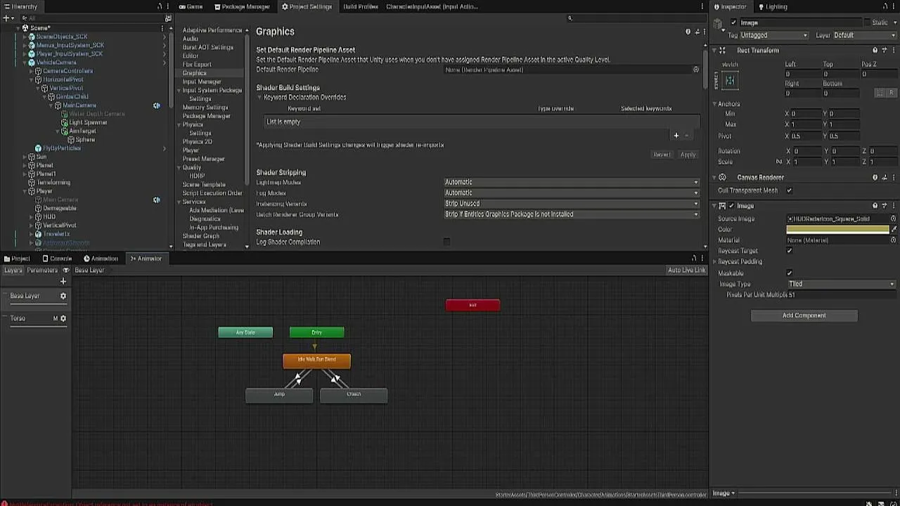Viewport: 900px width, 506px height.
Task: Click the Pixels Per Unit Multiplier field
Action: pyautogui.click(x=841, y=295)
